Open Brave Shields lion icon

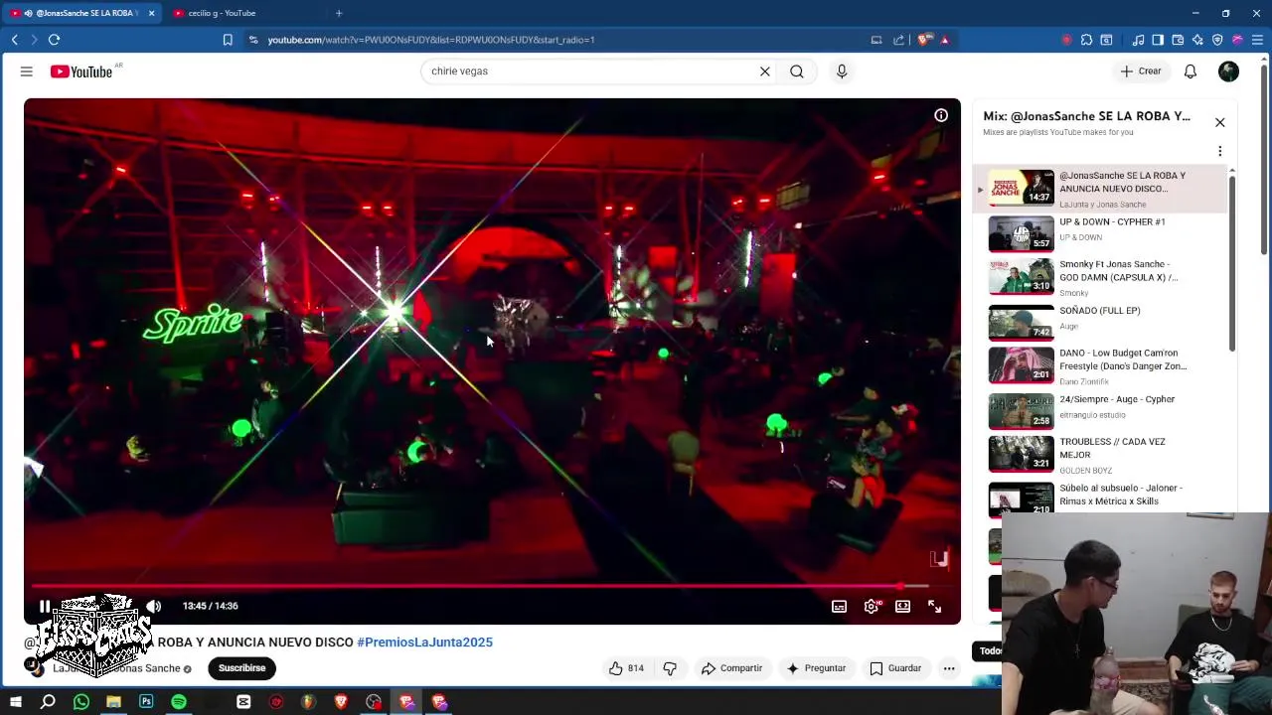click(x=924, y=40)
